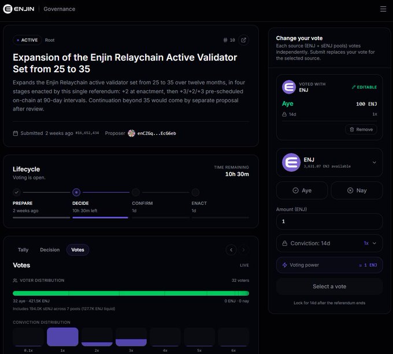Click the lock icon beside 14d

(x=284, y=115)
